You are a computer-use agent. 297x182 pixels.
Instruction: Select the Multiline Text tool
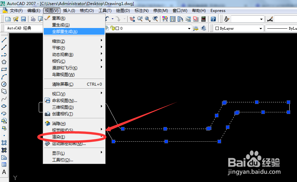(4, 172)
